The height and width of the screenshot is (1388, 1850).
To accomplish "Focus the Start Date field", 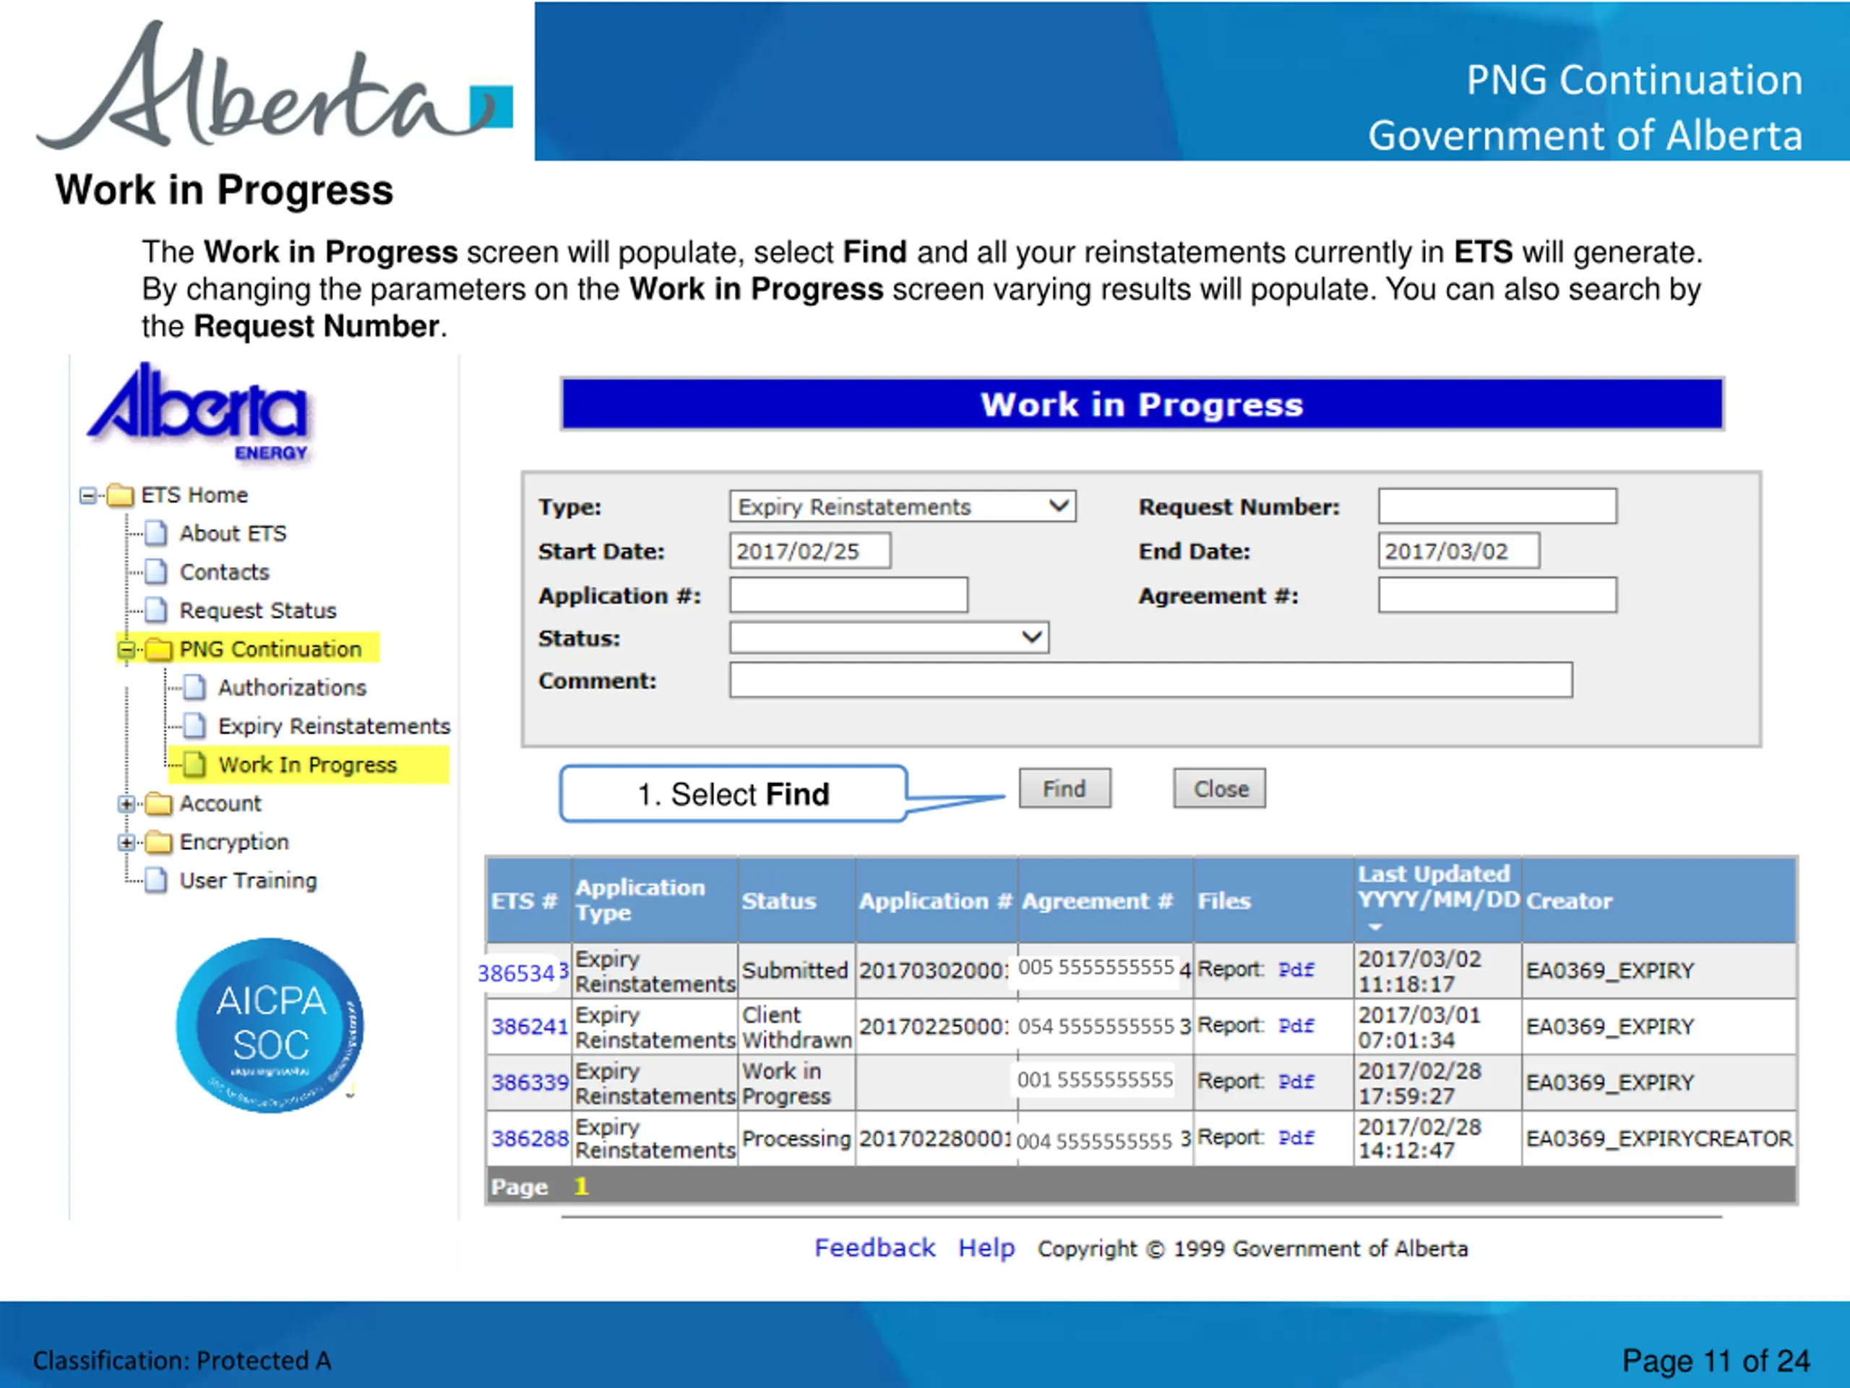I will tap(809, 552).
